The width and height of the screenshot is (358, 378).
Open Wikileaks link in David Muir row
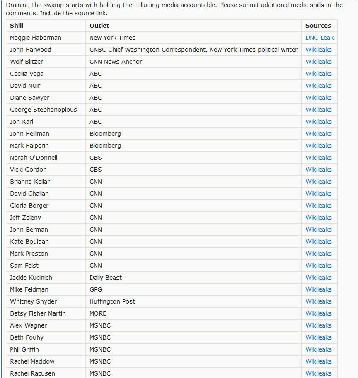pos(318,86)
